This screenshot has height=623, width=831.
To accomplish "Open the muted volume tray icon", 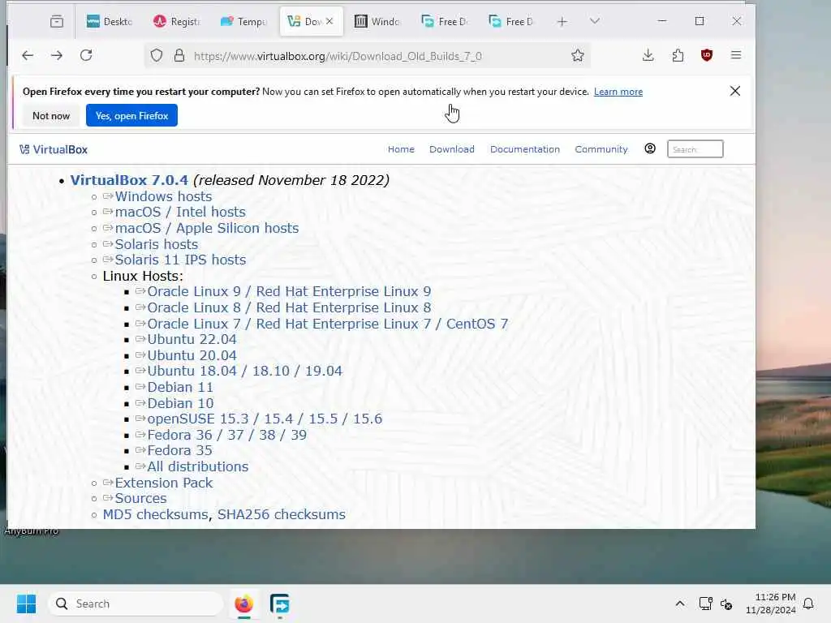I will tap(726, 604).
